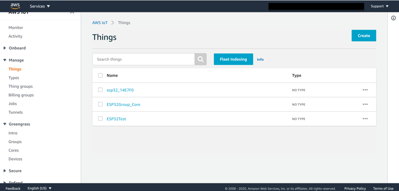The image size is (399, 191).
Task: Open the English (US) language dropdown
Action: 40,188
